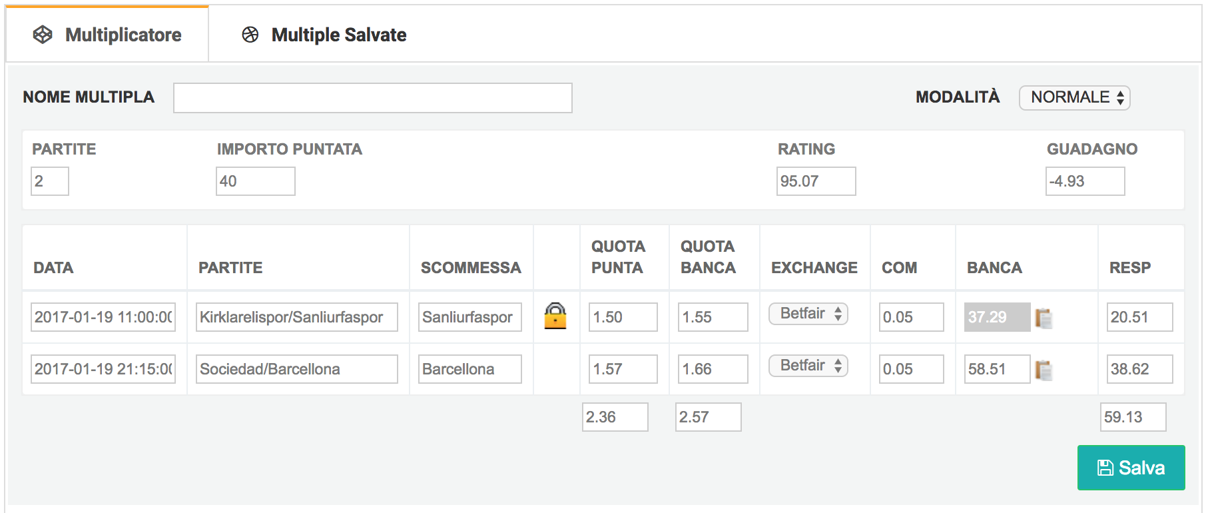Open the MODALITÀ dropdown set to NORMALE
This screenshot has height=513, width=1208.
tap(1074, 97)
